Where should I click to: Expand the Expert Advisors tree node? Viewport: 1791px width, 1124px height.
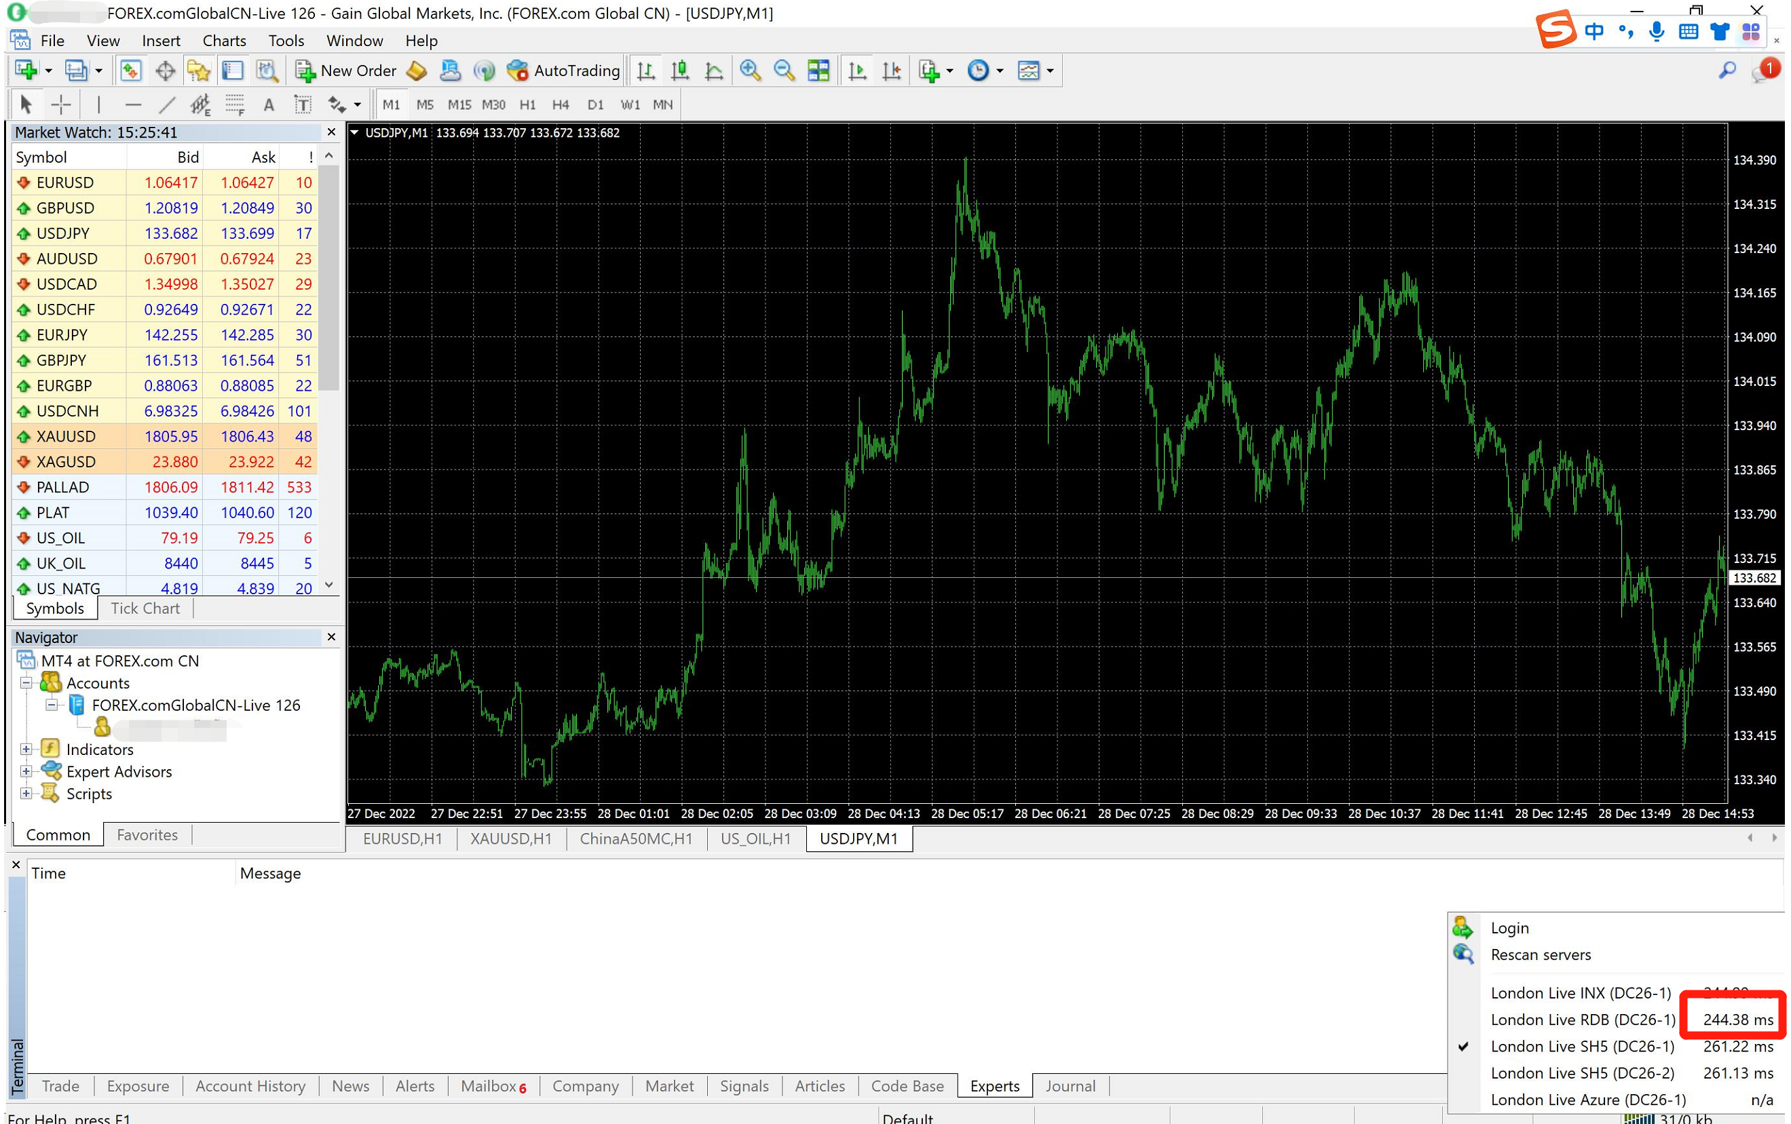(x=26, y=772)
